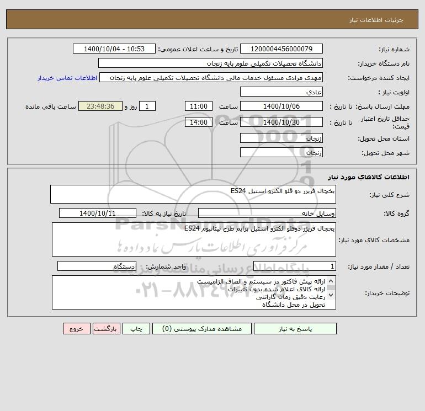Click the label تاریخ و ساعت اعلان عمومی
The height and width of the screenshot is (411, 425).
[198, 49]
